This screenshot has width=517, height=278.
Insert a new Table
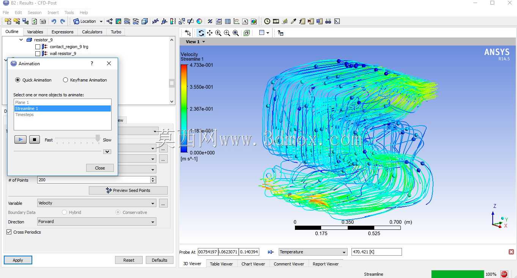tap(228, 21)
